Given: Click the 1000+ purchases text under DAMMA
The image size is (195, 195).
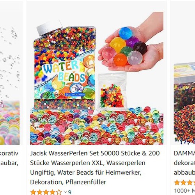Looking at the screenshot, I should 184,191.
